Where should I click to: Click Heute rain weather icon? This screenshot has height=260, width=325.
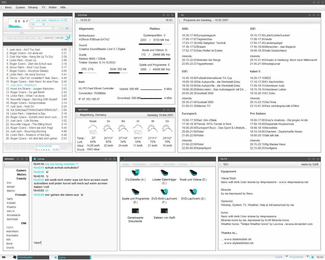[93, 129]
